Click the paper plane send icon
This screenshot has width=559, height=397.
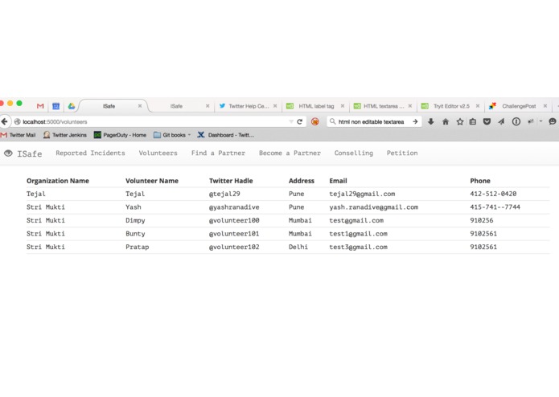tap(501, 122)
